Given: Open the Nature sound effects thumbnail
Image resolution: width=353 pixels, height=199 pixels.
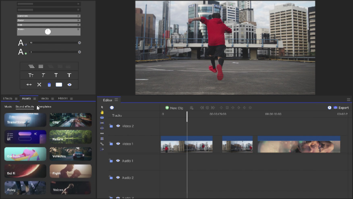Looking at the screenshot, I should tap(71, 137).
